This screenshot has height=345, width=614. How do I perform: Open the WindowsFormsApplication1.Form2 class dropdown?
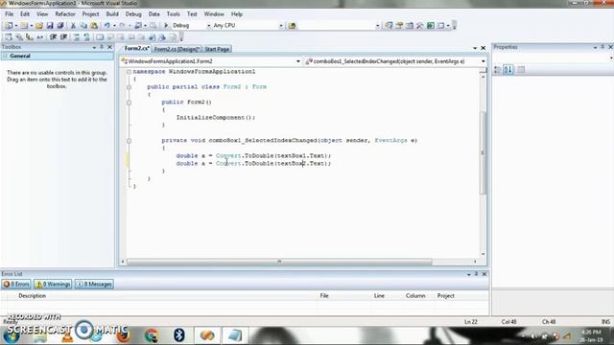point(298,61)
